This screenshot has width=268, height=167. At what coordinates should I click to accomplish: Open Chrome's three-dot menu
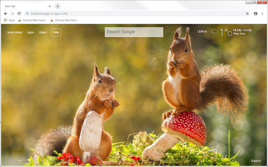click(263, 14)
